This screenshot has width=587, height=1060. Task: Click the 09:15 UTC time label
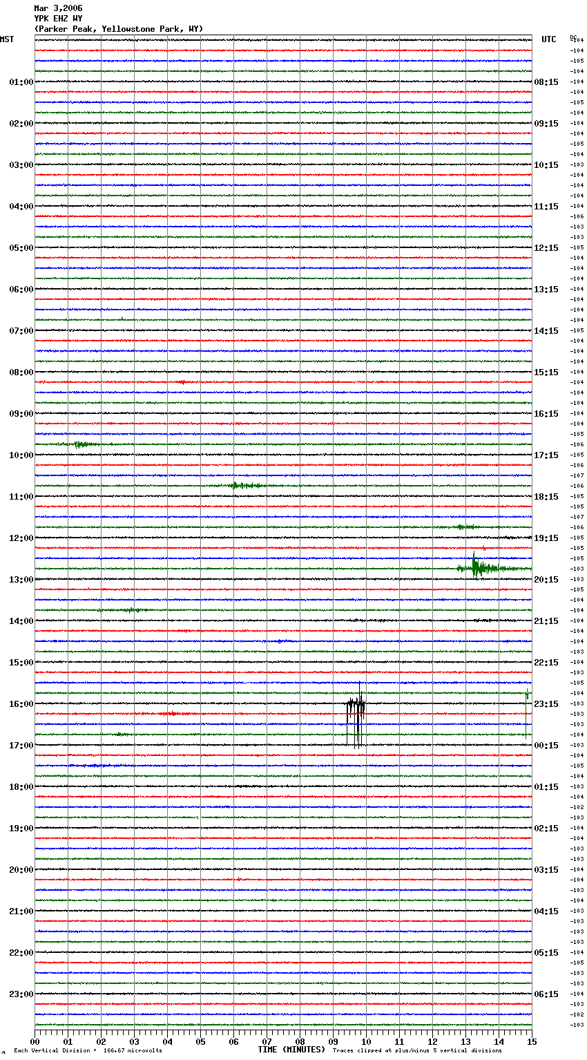pyautogui.click(x=546, y=124)
